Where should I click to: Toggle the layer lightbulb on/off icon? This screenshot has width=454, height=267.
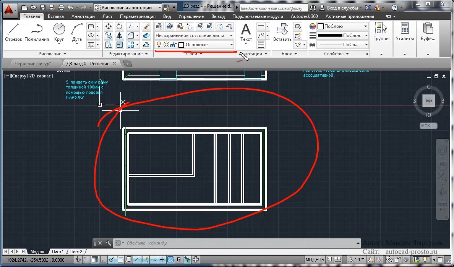(x=159, y=45)
